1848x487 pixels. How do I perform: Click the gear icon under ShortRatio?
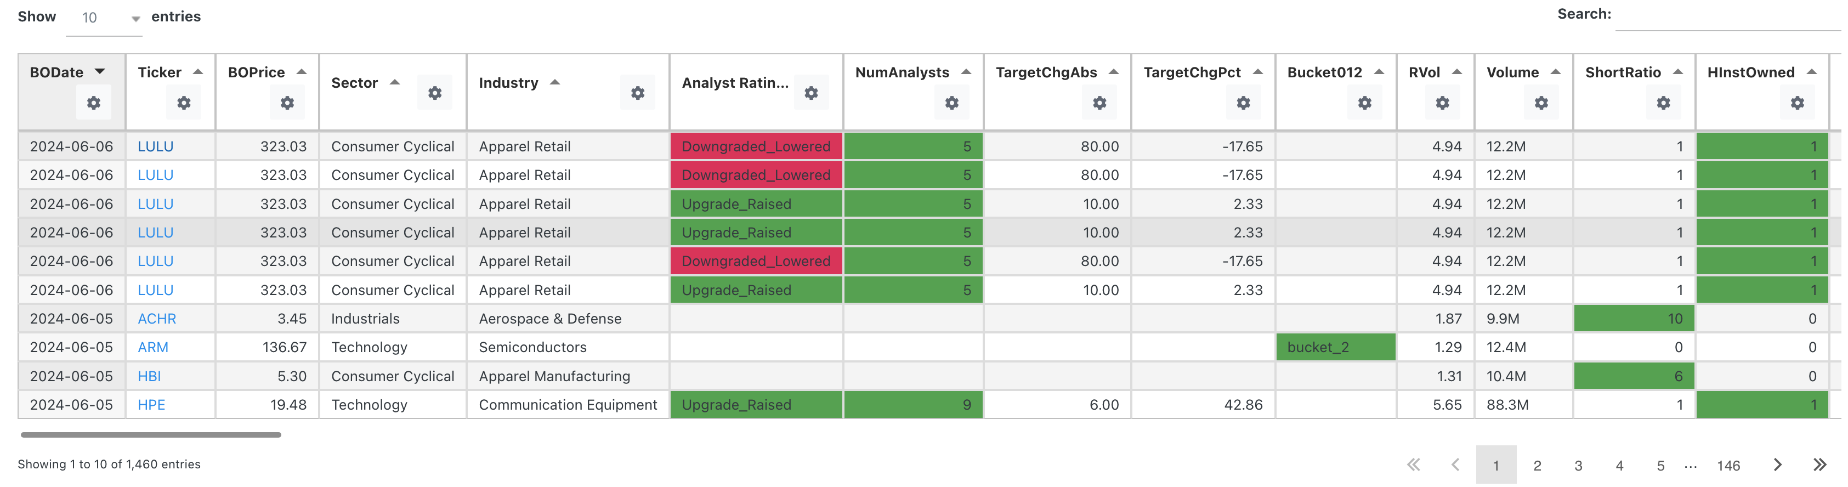tap(1663, 103)
